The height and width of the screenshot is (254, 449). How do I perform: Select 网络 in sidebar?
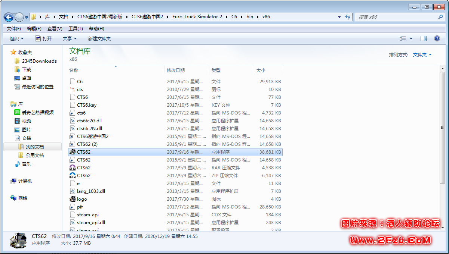point(19,198)
